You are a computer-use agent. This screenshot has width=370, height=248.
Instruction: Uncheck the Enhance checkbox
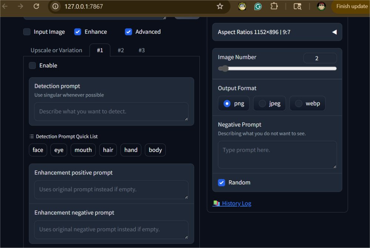click(x=78, y=32)
